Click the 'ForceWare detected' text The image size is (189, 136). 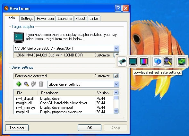click(x=31, y=76)
